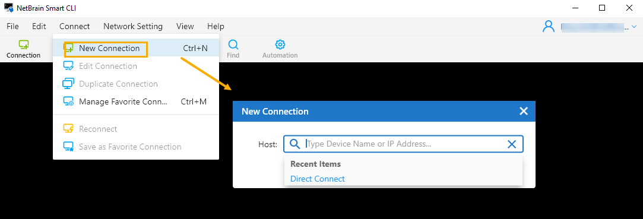Click the Manage Favorite Connections icon

pos(68,101)
